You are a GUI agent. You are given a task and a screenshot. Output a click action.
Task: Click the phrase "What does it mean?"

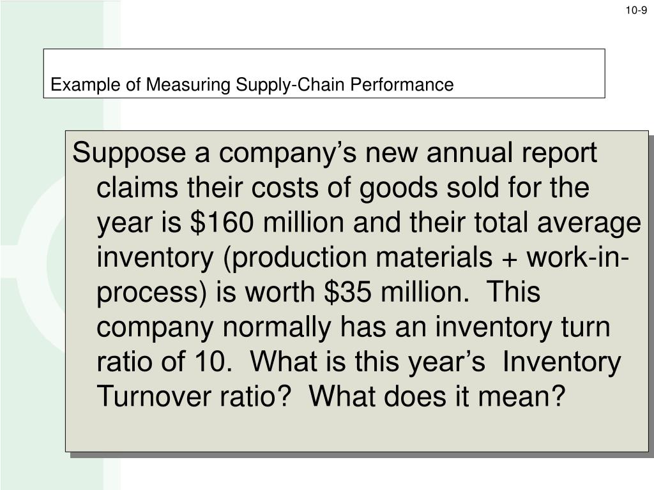(x=437, y=396)
